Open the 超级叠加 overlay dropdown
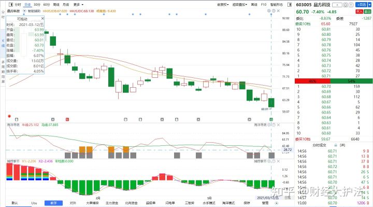 coord(240,5)
